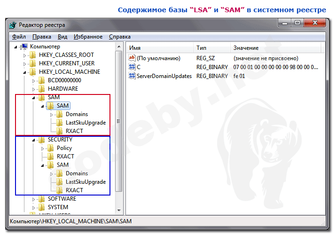Viewport: 336px width, 235px height.
Task: Click the Тип column header
Action: coord(212,48)
